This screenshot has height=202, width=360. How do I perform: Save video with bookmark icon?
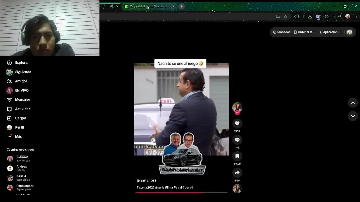click(237, 156)
